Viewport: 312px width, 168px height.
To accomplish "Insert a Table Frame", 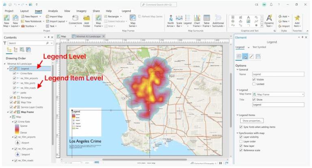I will click(206, 18).
